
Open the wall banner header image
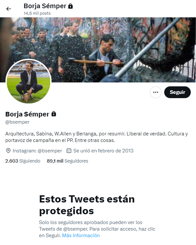98,50
